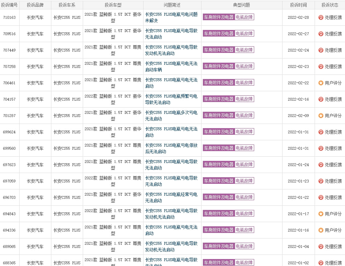Click 电瓶故障 tag in row 694336
The image size is (345, 266).
click(244, 230)
